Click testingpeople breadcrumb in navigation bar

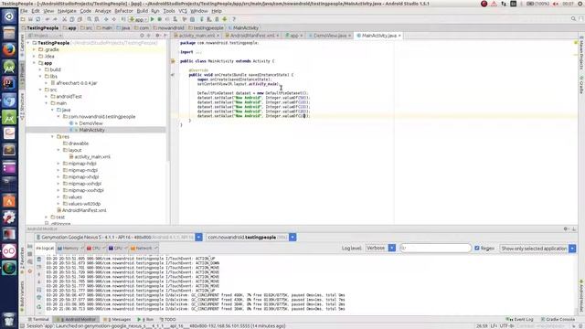(x=207, y=28)
